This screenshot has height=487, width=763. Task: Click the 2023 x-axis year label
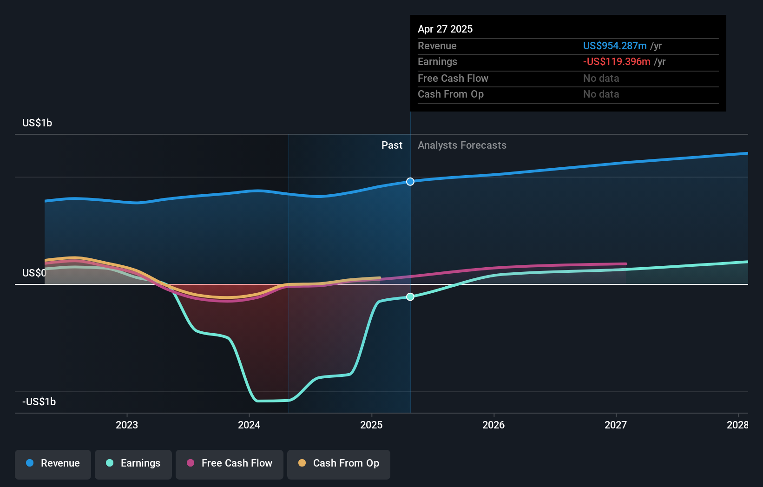127,425
